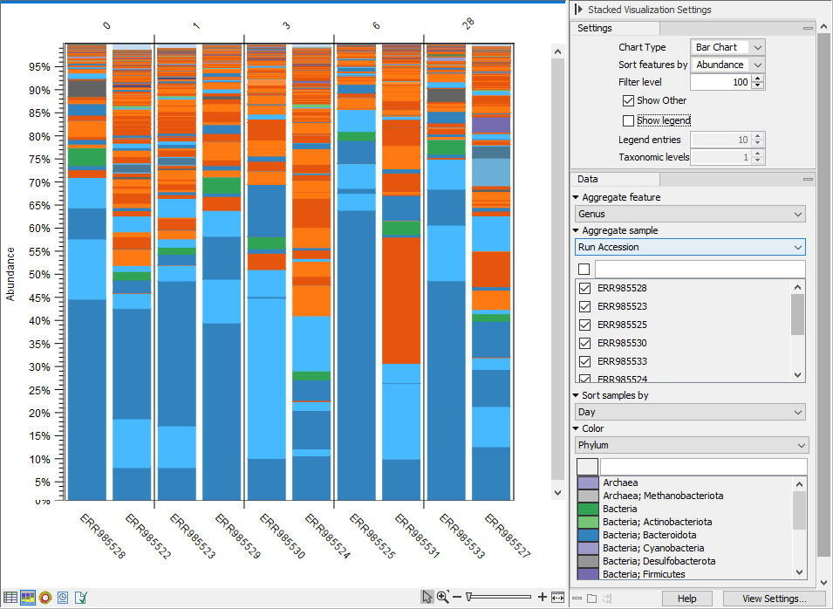Click the Help button

686,599
